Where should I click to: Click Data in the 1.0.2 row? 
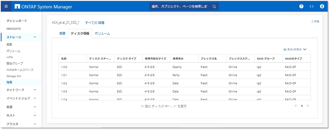(175, 83)
